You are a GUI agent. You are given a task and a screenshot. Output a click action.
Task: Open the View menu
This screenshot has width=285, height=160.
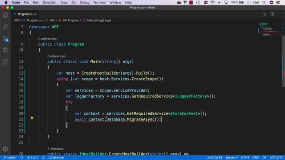(x=64, y=3)
